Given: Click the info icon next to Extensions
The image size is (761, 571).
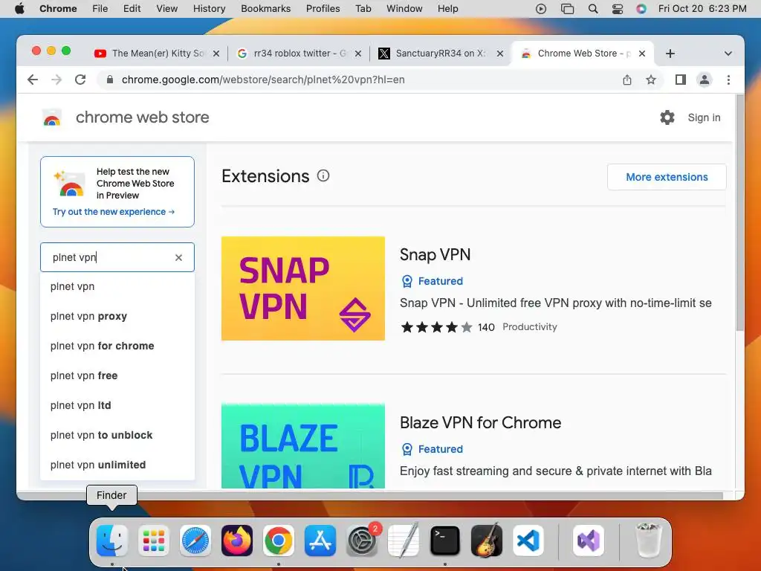Looking at the screenshot, I should pos(323,175).
